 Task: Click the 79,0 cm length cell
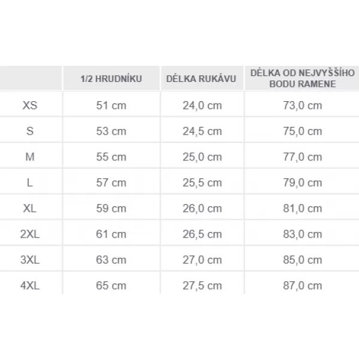(302, 182)
